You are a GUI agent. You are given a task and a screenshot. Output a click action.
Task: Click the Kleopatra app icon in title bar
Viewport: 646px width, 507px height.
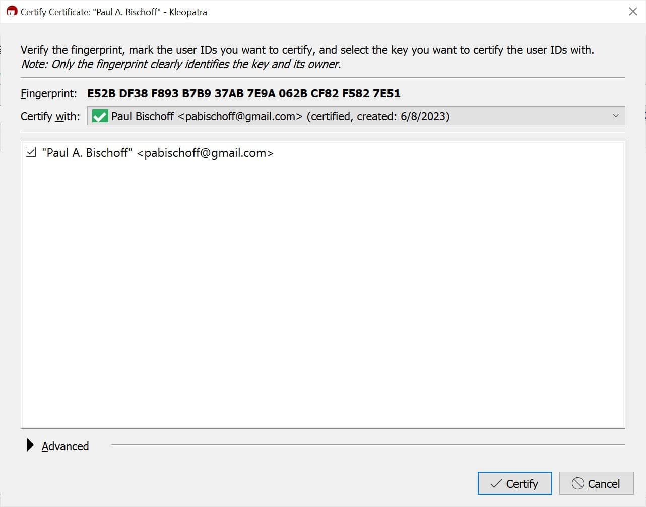tap(12, 12)
